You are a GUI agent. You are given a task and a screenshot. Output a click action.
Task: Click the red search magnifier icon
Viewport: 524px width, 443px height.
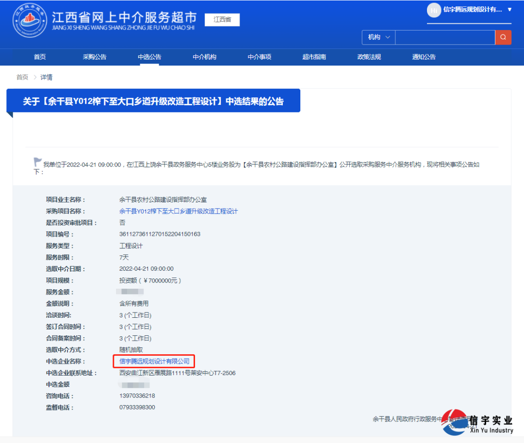pyautogui.click(x=503, y=37)
